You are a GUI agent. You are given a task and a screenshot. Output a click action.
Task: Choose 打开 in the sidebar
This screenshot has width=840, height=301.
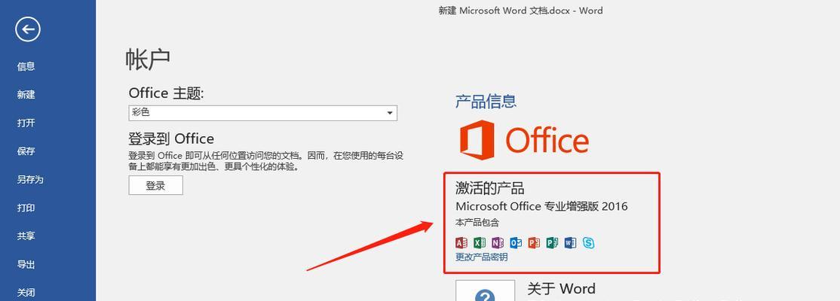26,123
